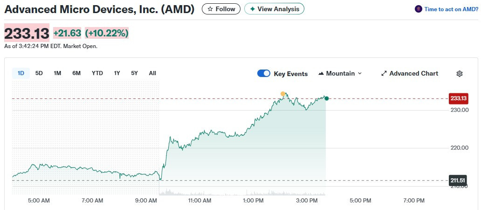
Task: Click the 211.51 previous close label
Action: [458, 180]
